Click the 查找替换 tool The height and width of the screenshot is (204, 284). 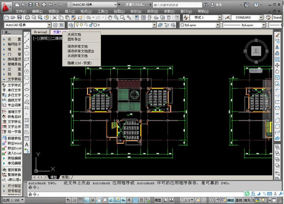pos(14,169)
